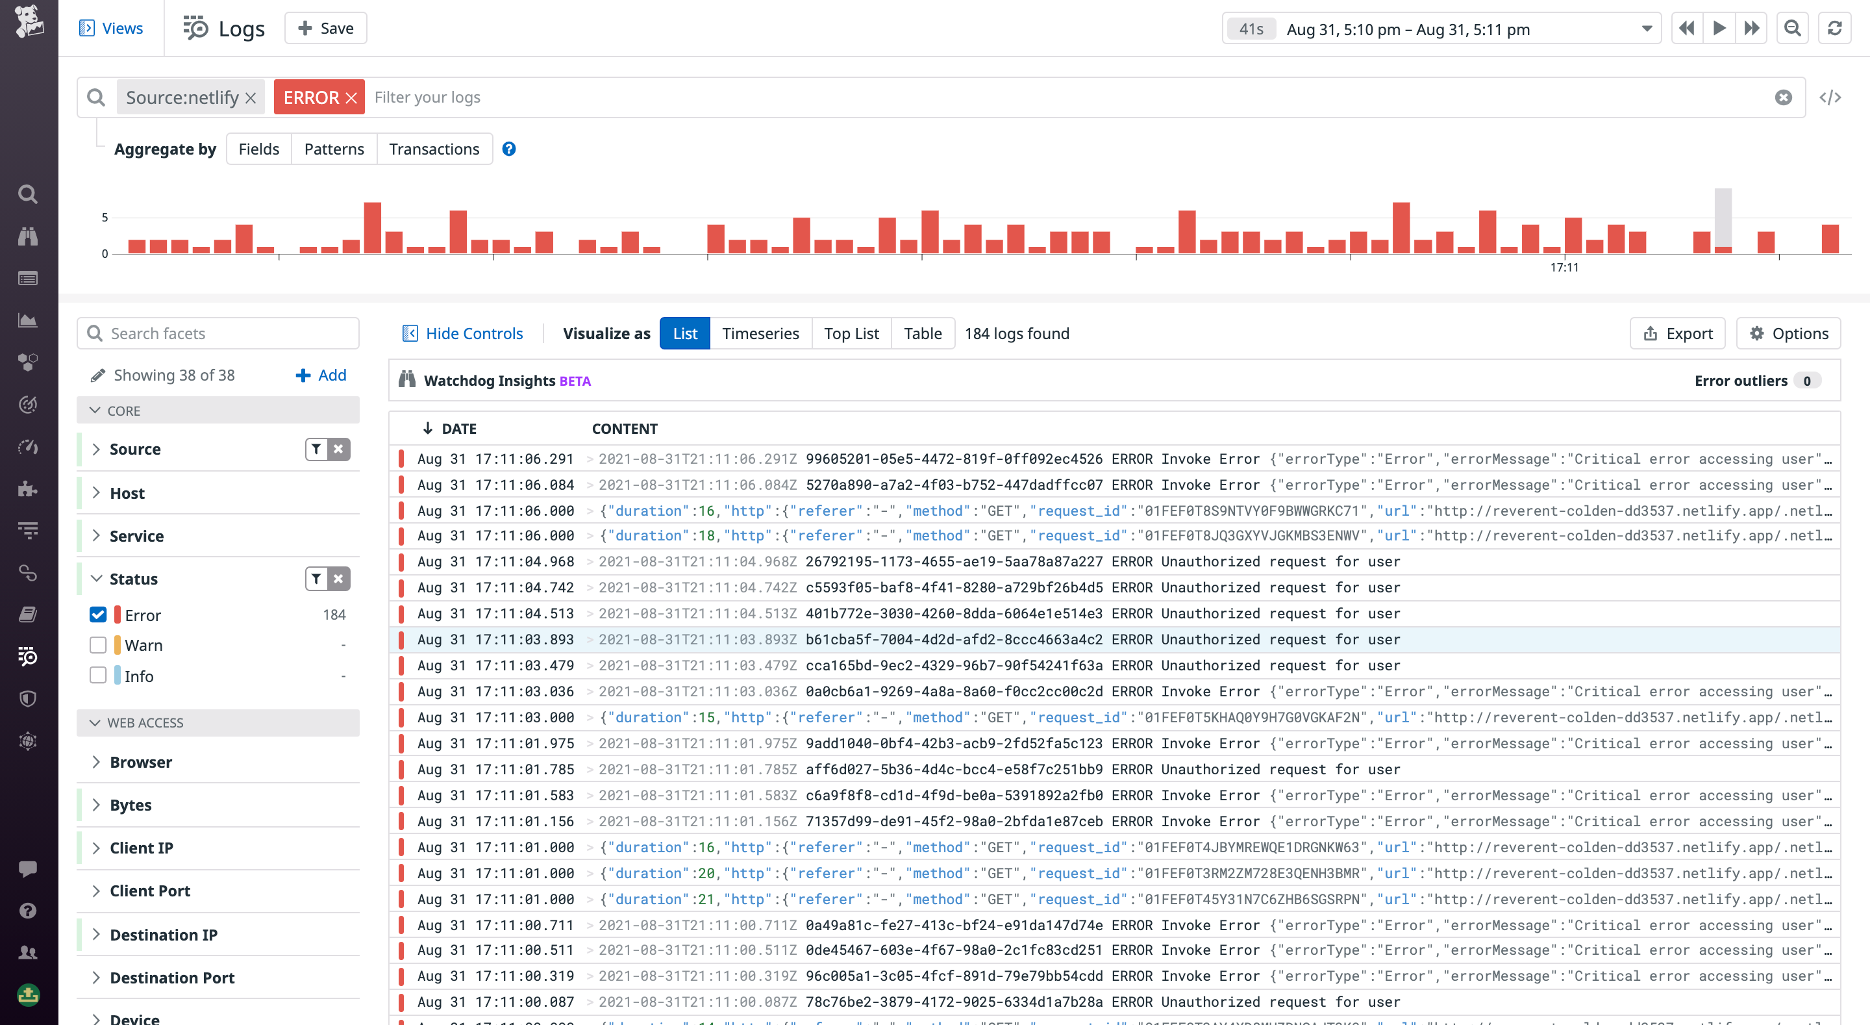Viewport: 1870px width, 1025px height.
Task: Open the Synthetics globe icon in sidebar
Action: 27,742
